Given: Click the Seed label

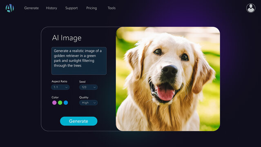Looking at the screenshot, I should click(x=82, y=82).
